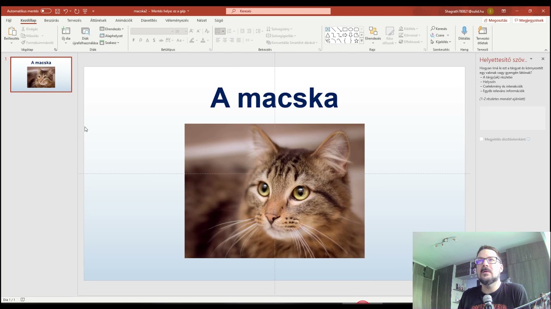Select the star shape in gallery
The image size is (551, 309).
tap(356, 41)
